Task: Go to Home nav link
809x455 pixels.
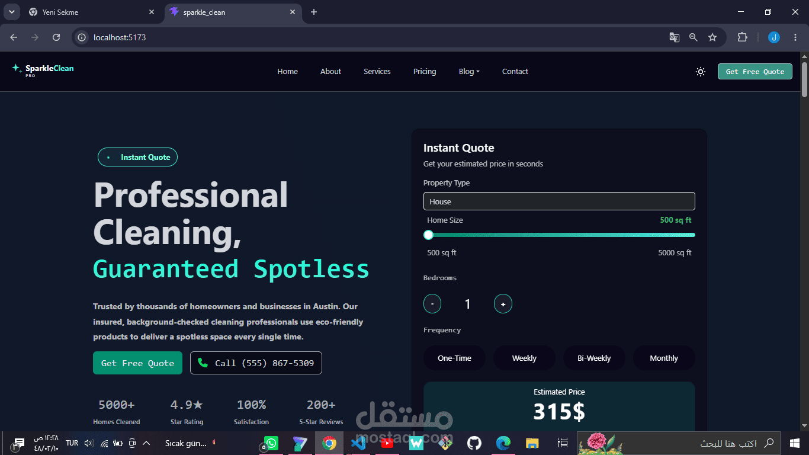Action: 287,72
